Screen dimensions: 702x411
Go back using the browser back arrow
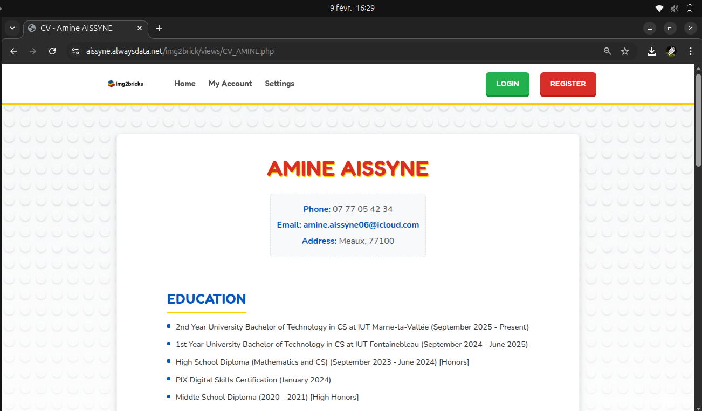click(x=13, y=51)
